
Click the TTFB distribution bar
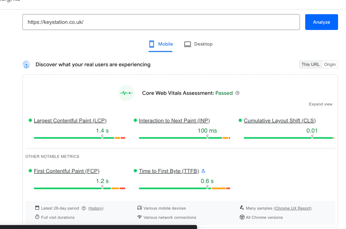click(184, 188)
